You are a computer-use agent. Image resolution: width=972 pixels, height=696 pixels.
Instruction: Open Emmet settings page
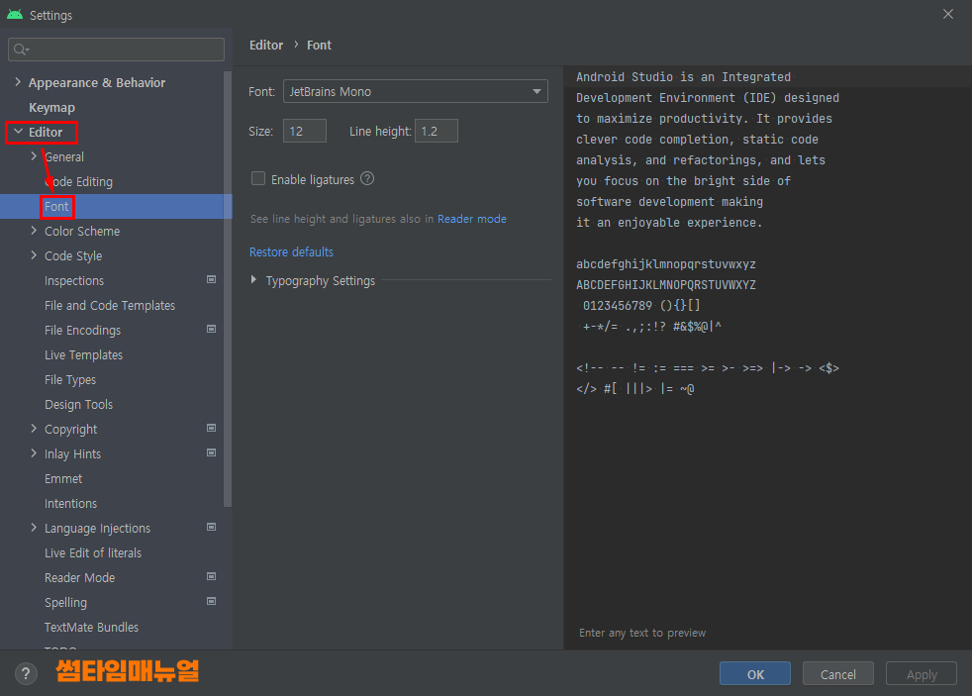tap(63, 479)
